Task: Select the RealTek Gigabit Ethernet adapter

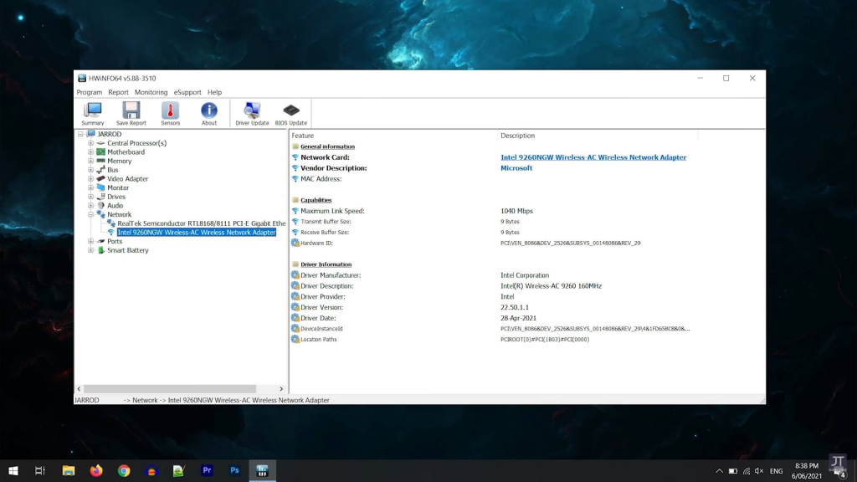Action: [201, 223]
